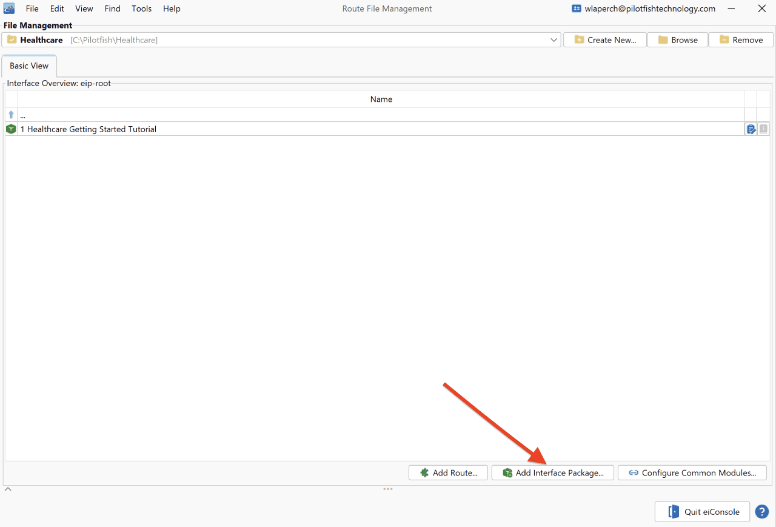Screen dimensions: 776x527
Task: Click the Add Route... button
Action: click(449, 473)
